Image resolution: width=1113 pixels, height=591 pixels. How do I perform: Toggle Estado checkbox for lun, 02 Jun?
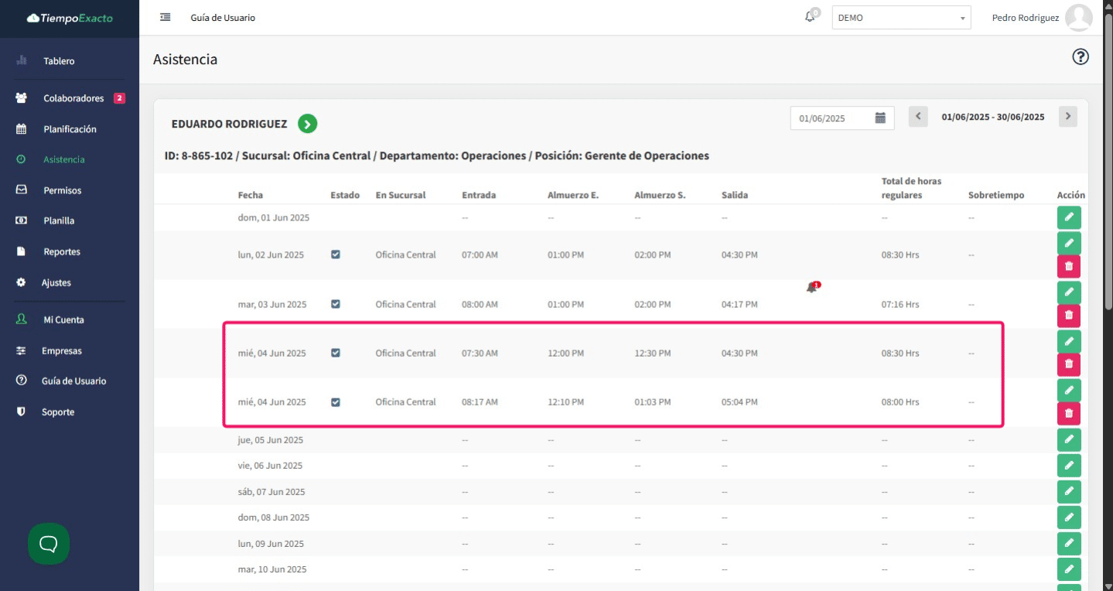point(336,255)
